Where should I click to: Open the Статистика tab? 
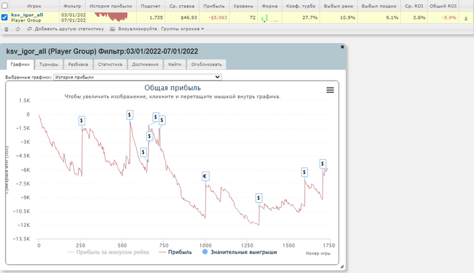(110, 64)
